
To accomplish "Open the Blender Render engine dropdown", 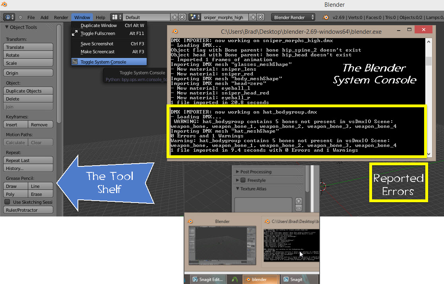I will [293, 17].
